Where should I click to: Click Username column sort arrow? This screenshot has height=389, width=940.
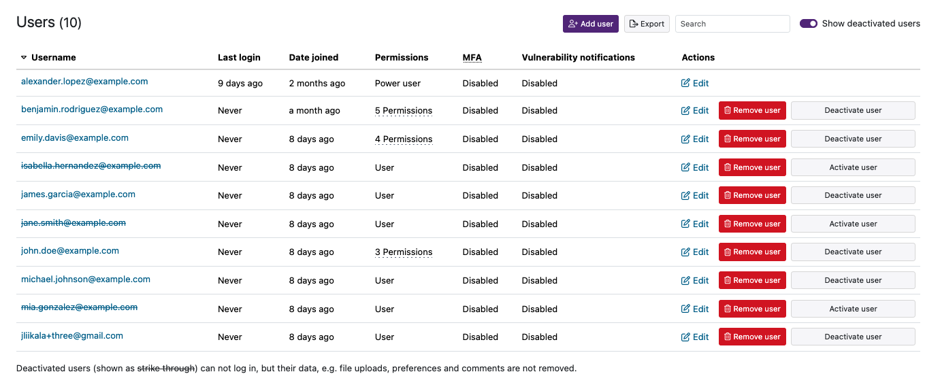pos(24,58)
